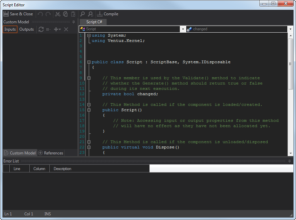The height and width of the screenshot is (220, 296).
Task: Open the 'changed' member dropdown
Action: click(x=290, y=29)
